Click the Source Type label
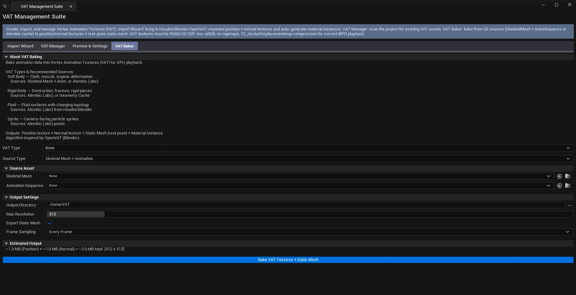576x295 pixels. pos(14,159)
